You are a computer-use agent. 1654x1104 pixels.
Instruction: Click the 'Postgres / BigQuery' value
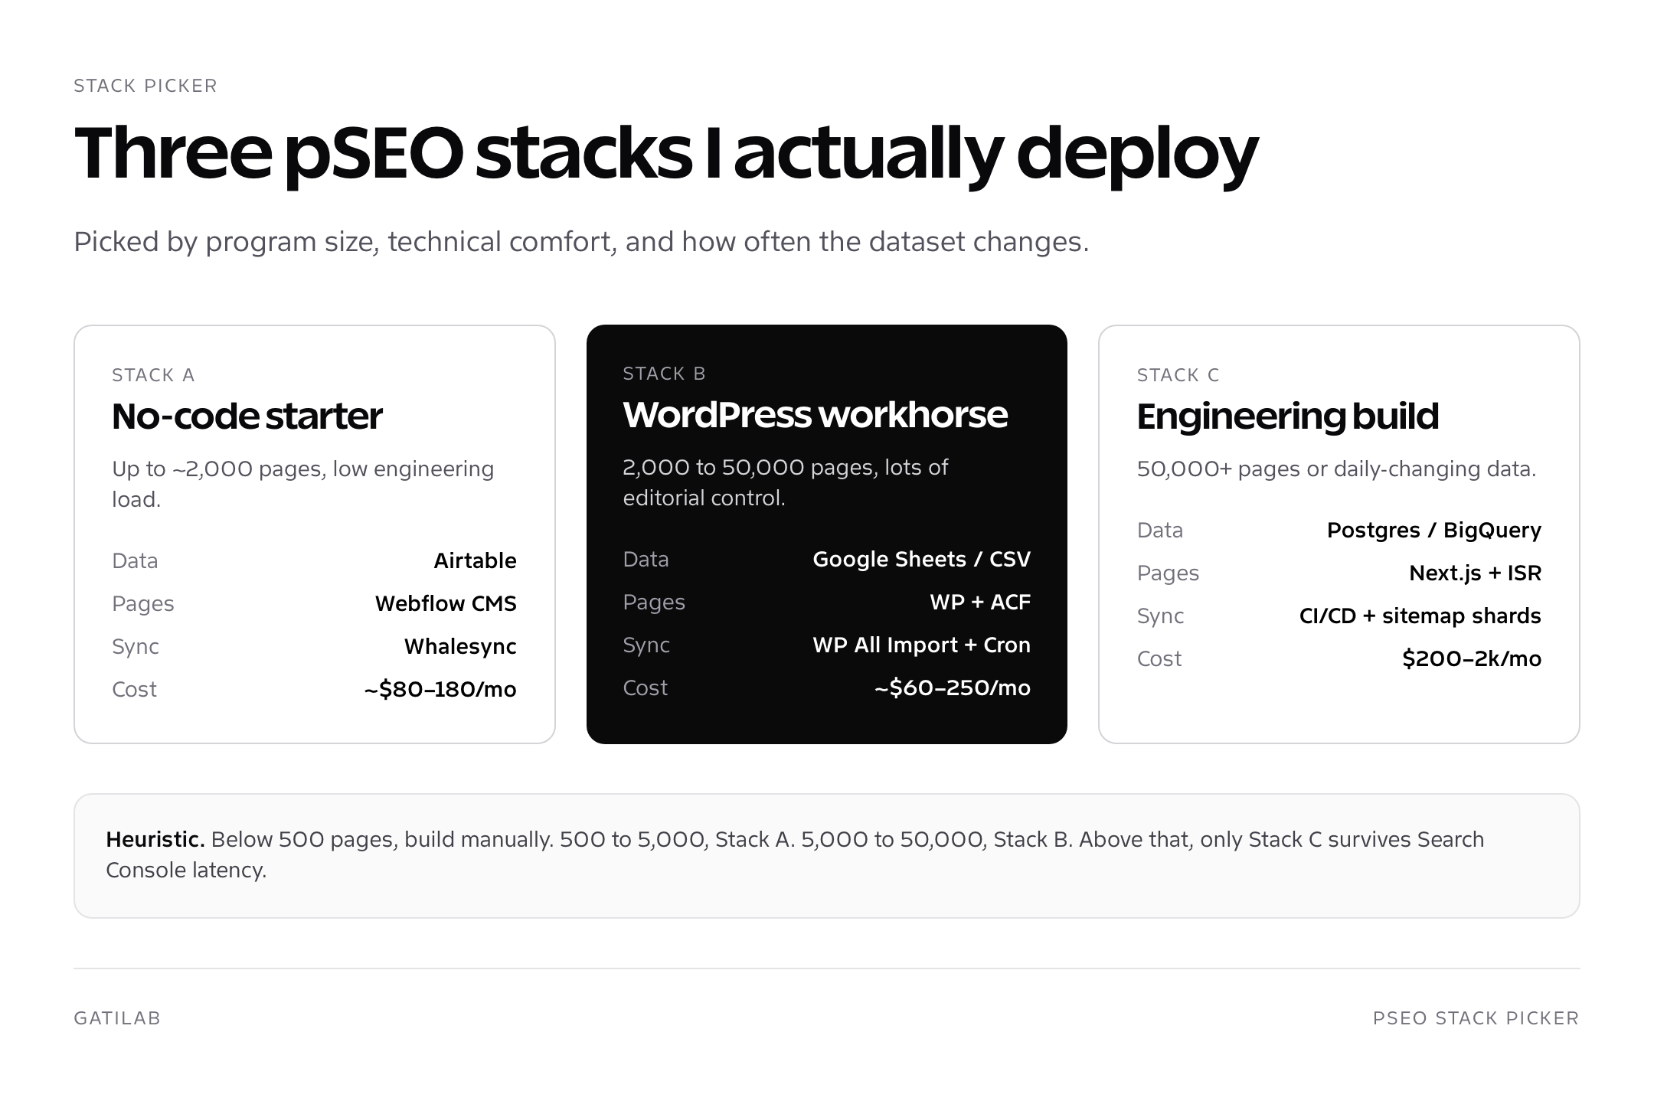[x=1433, y=530]
